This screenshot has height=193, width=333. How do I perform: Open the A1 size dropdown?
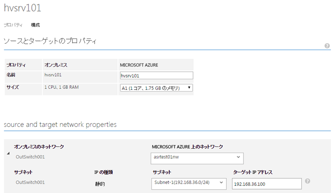pyautogui.click(x=157, y=88)
